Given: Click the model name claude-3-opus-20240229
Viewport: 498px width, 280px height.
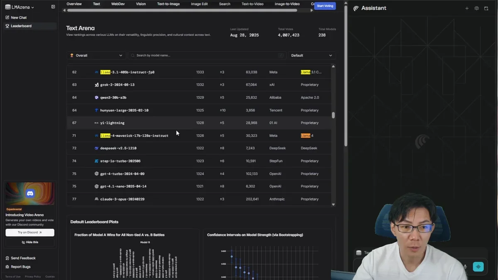Looking at the screenshot, I should click(122, 199).
